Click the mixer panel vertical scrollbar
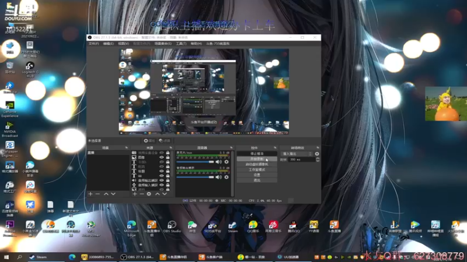Screen dimensions: 467x262 (x=232, y=174)
